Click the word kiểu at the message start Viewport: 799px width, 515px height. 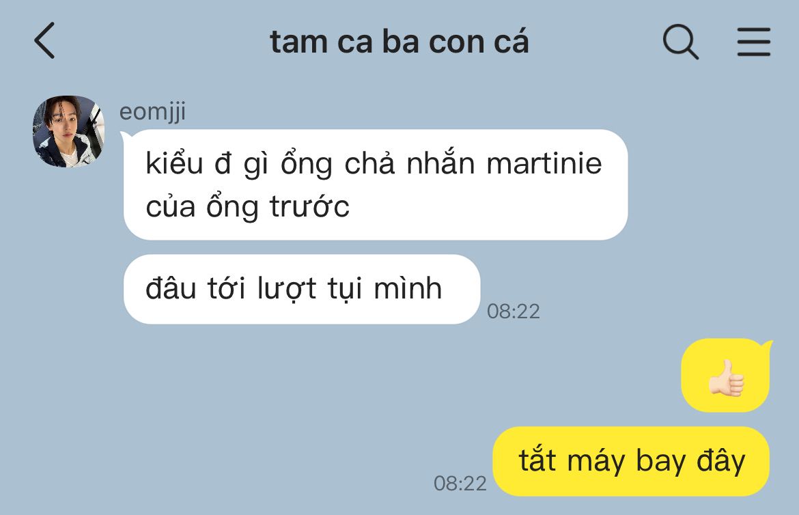174,164
